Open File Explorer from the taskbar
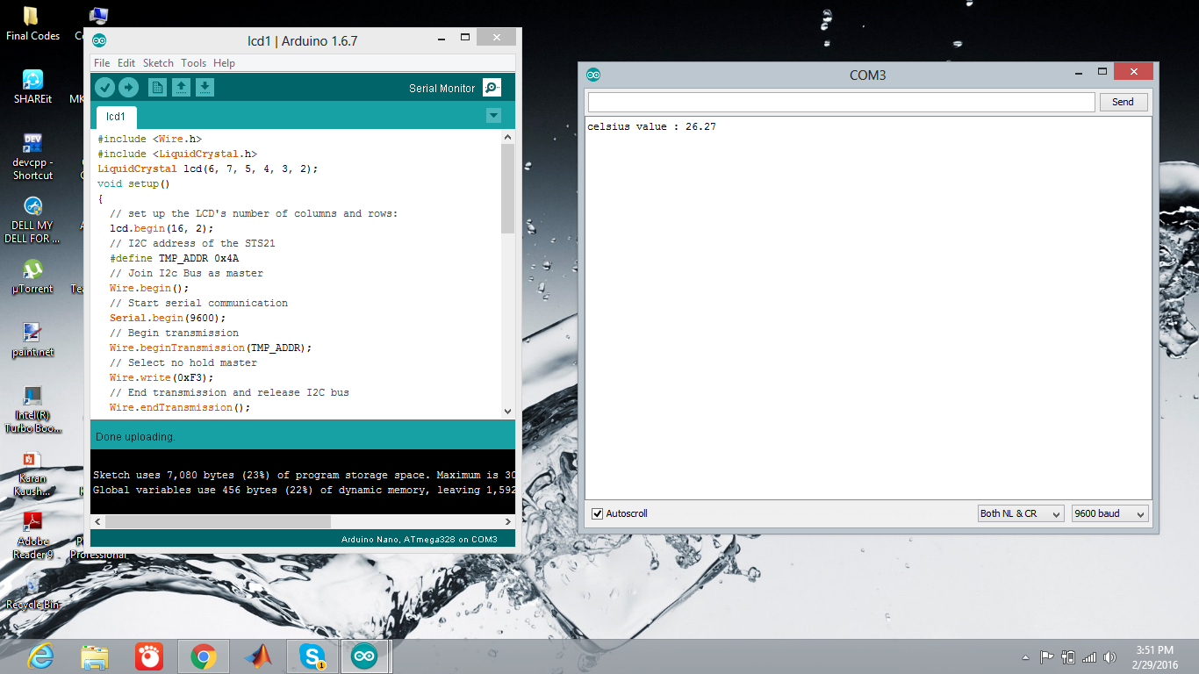 coord(95,656)
